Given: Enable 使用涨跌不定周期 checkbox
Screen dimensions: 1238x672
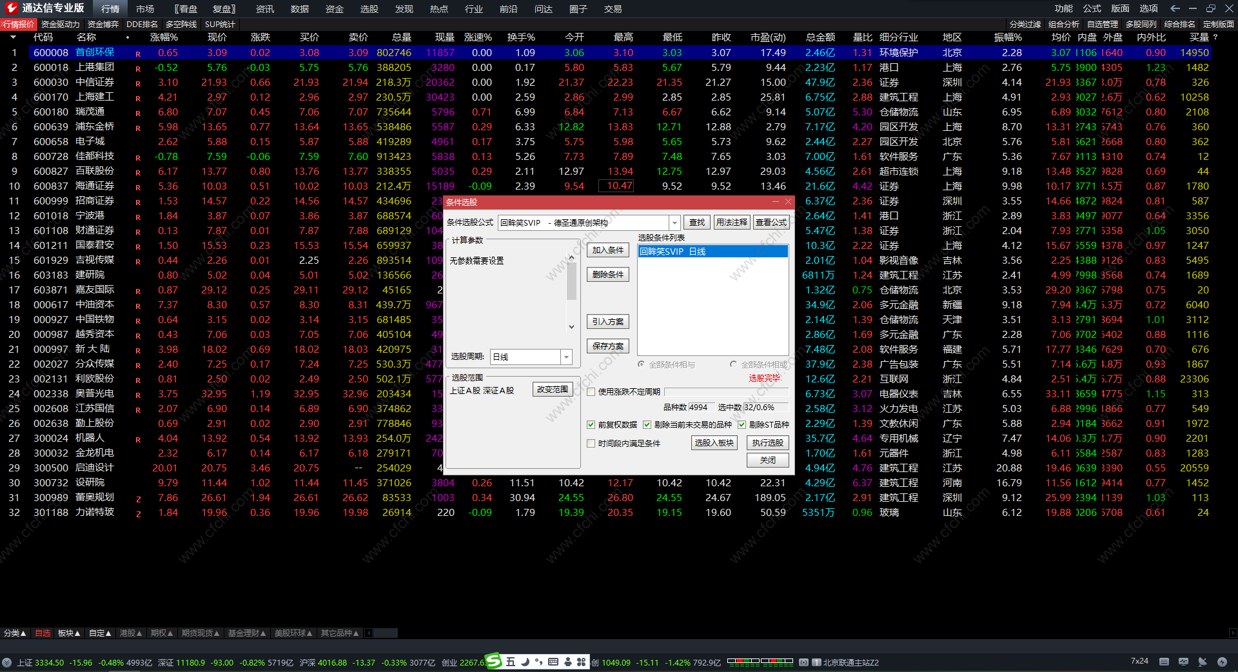Looking at the screenshot, I should coord(591,392).
